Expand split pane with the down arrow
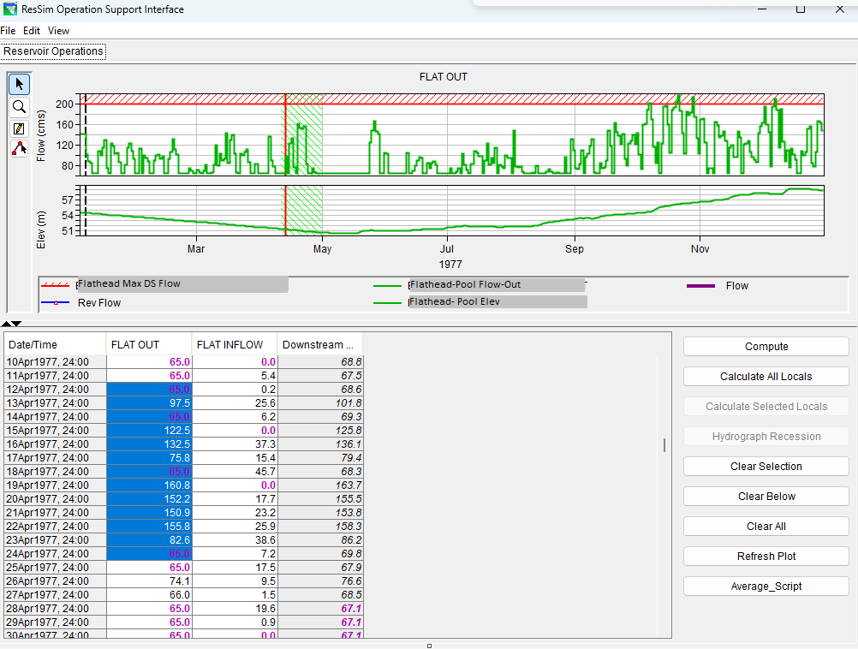Screen dimensions: 858x649 (16, 324)
